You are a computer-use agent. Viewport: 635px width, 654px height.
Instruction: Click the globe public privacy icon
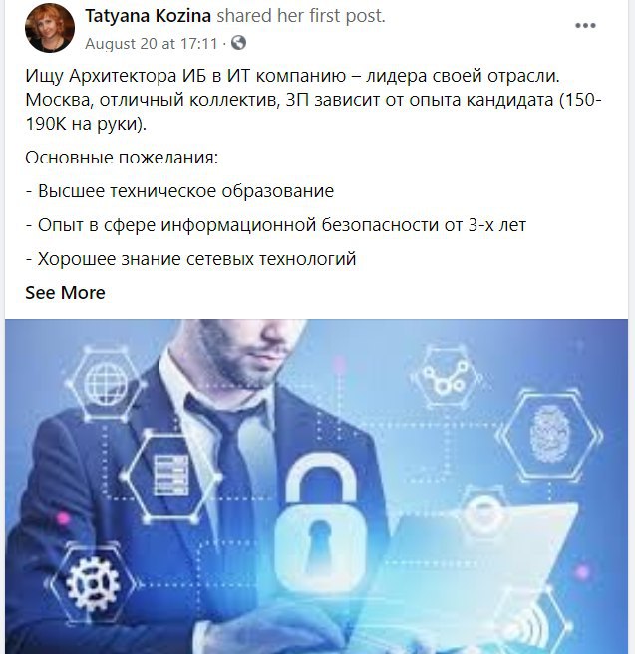pyautogui.click(x=238, y=43)
